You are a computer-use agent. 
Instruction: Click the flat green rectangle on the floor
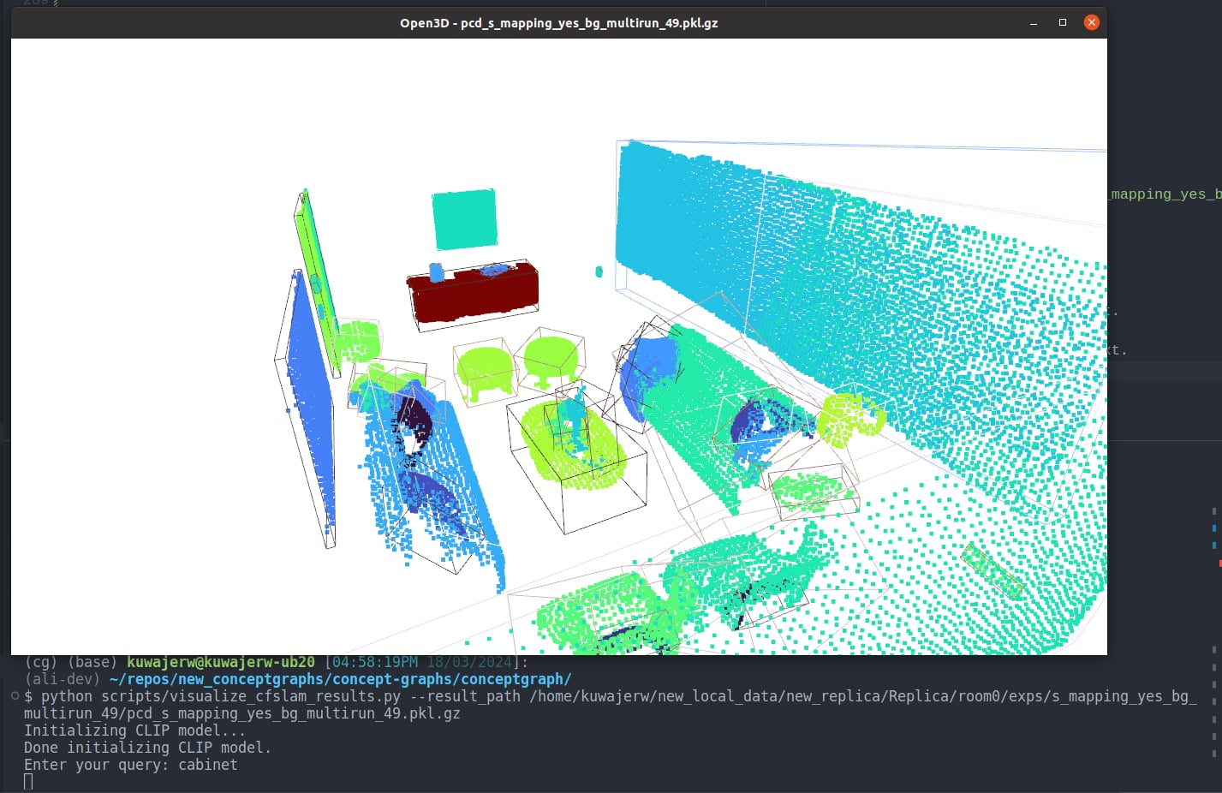coord(993,570)
